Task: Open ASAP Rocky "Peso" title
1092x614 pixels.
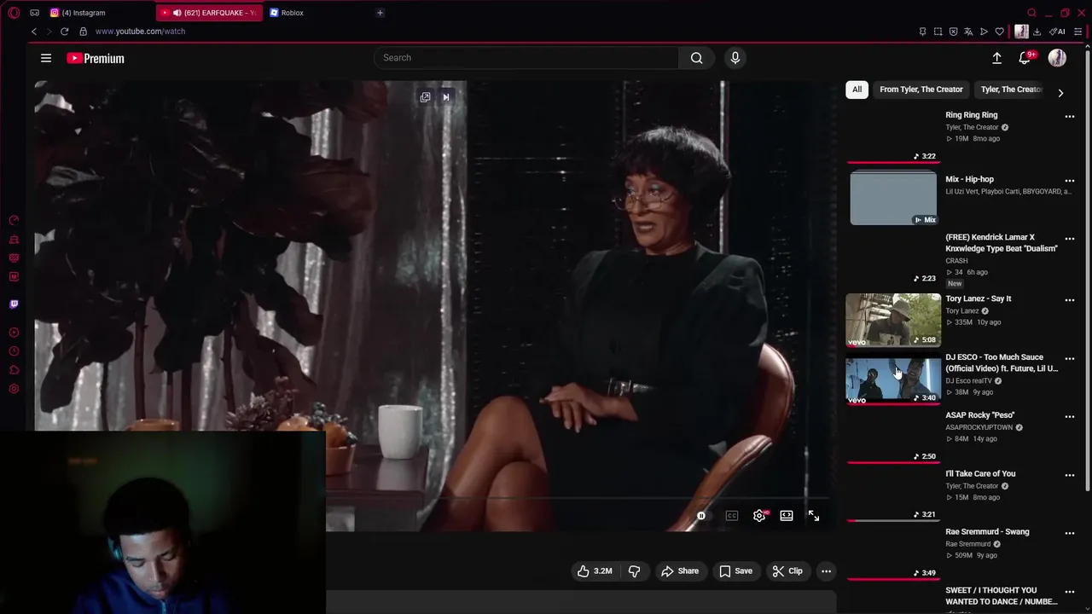Action: (979, 415)
